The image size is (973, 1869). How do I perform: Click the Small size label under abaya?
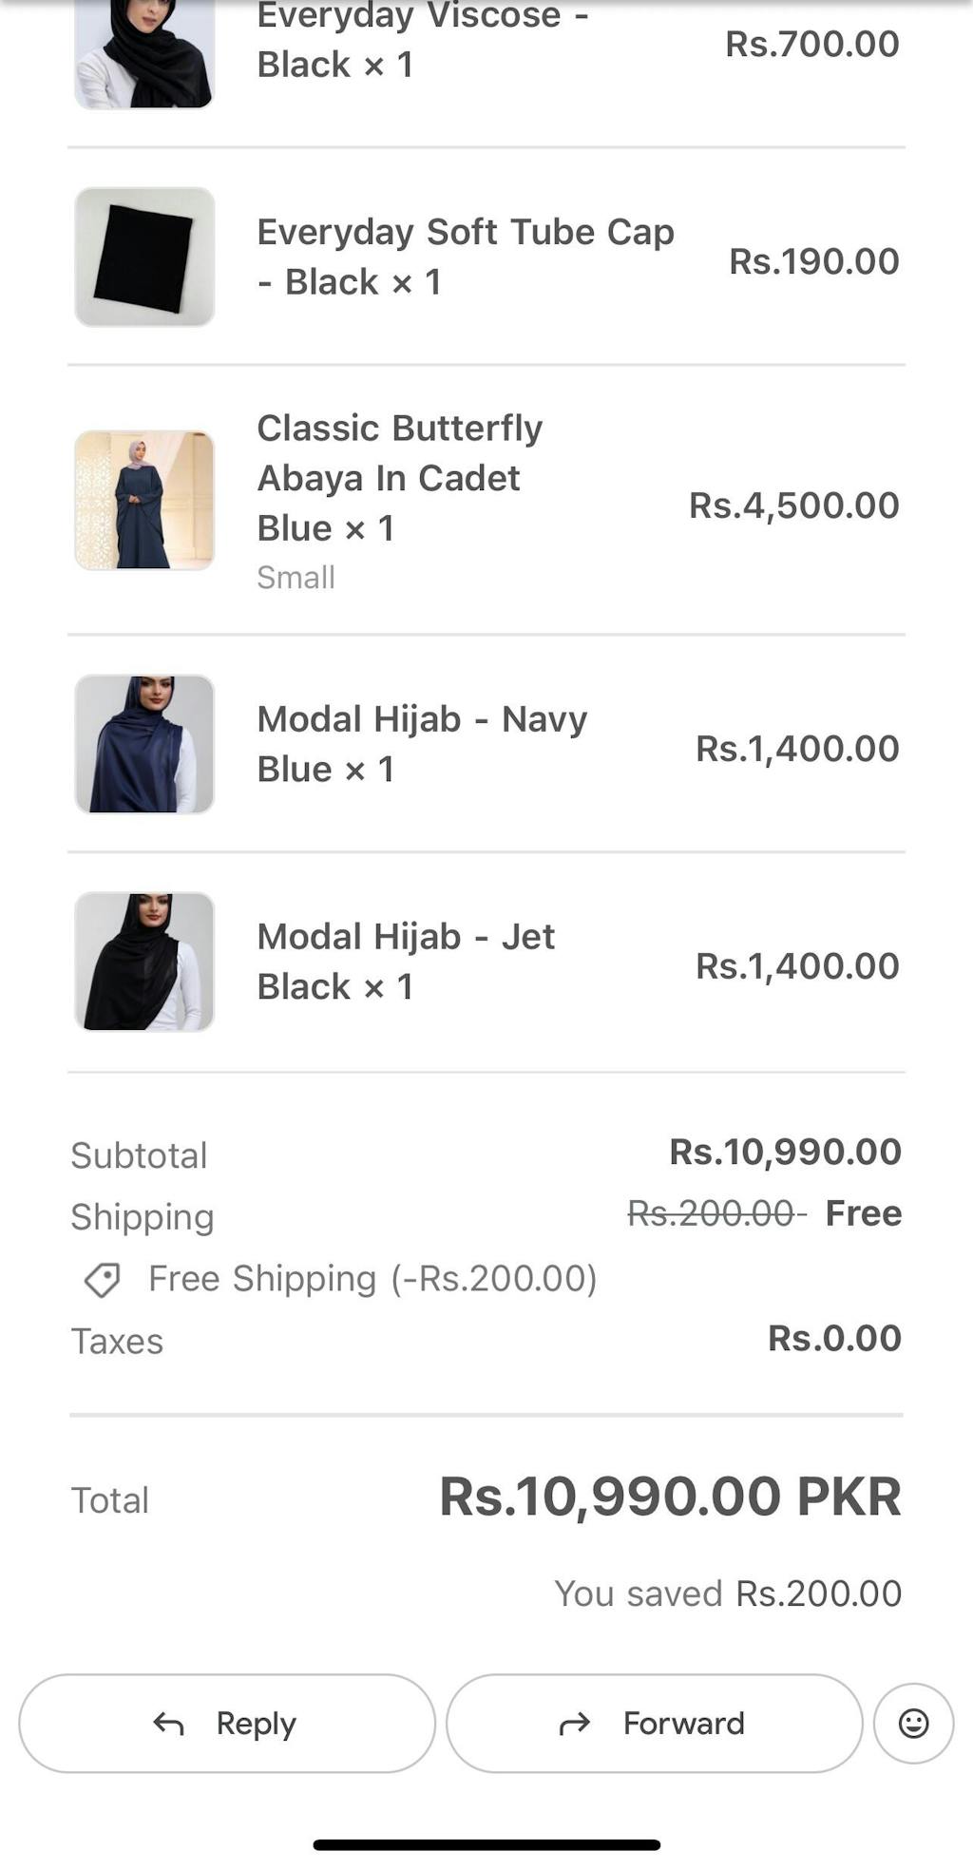(296, 578)
